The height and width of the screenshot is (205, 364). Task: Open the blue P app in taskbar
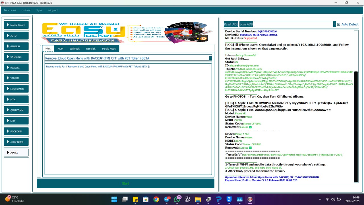219,199
